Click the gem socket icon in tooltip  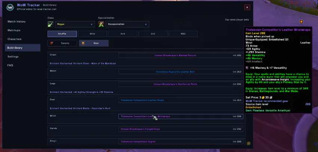[x=247, y=68]
